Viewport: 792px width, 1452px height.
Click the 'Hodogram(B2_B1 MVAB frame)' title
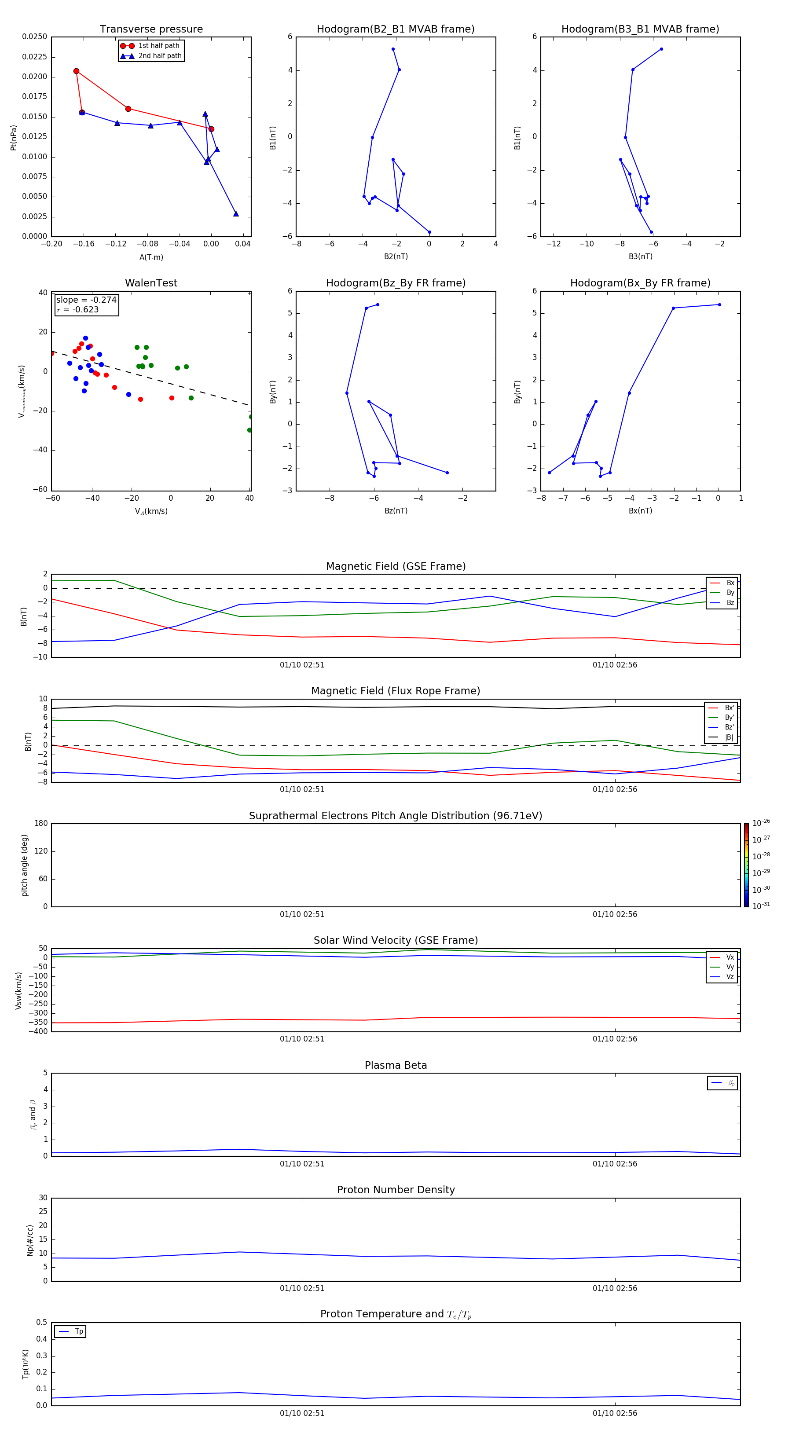[396, 29]
